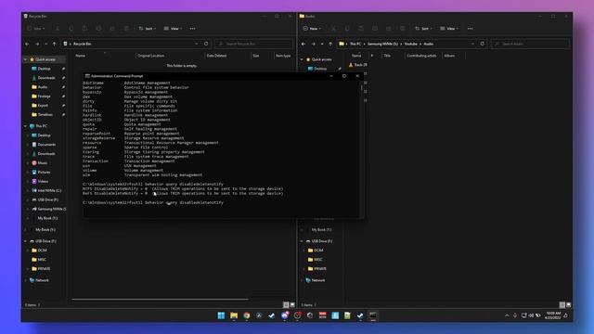
Task: Sort Recycle Bin by Size column
Action: point(256,56)
